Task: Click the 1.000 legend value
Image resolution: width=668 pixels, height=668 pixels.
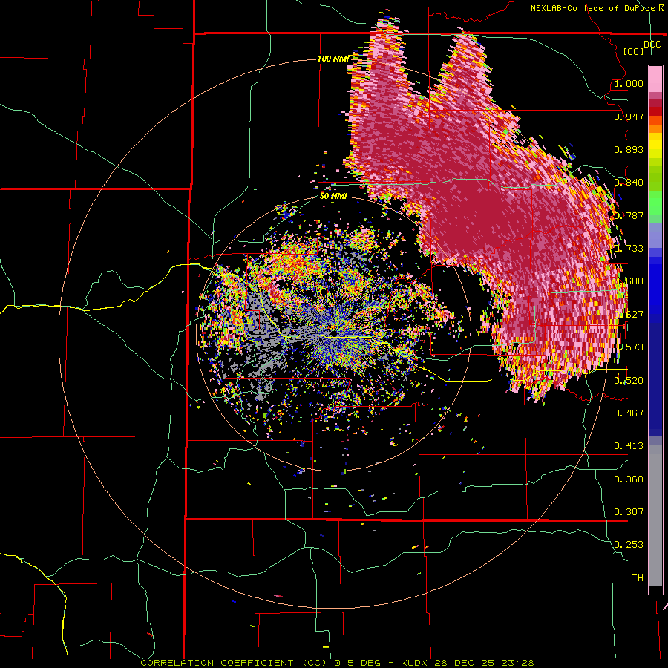Action: click(629, 83)
